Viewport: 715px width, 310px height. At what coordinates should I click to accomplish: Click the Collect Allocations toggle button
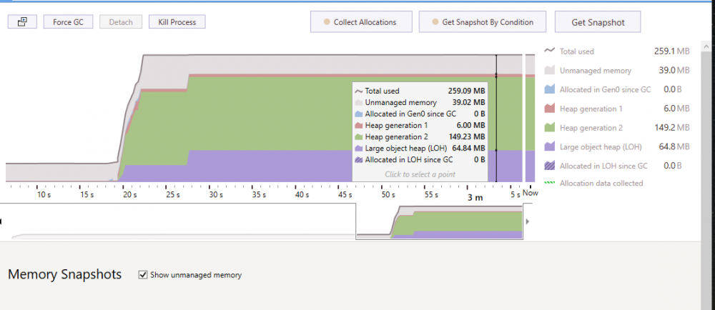(363, 22)
